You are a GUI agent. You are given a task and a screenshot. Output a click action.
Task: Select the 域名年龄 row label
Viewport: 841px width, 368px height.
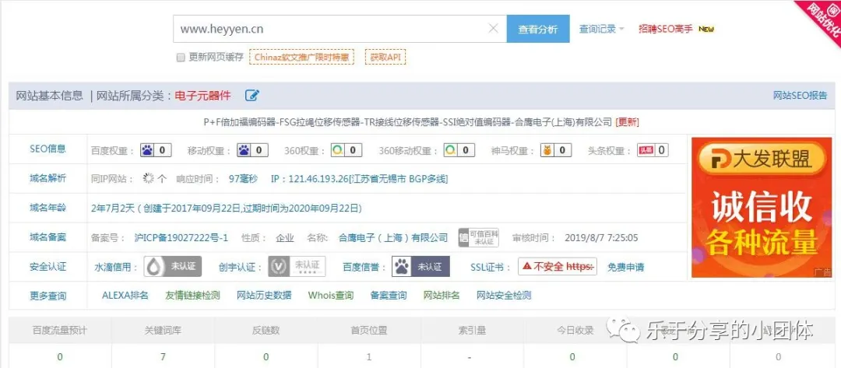tap(48, 208)
